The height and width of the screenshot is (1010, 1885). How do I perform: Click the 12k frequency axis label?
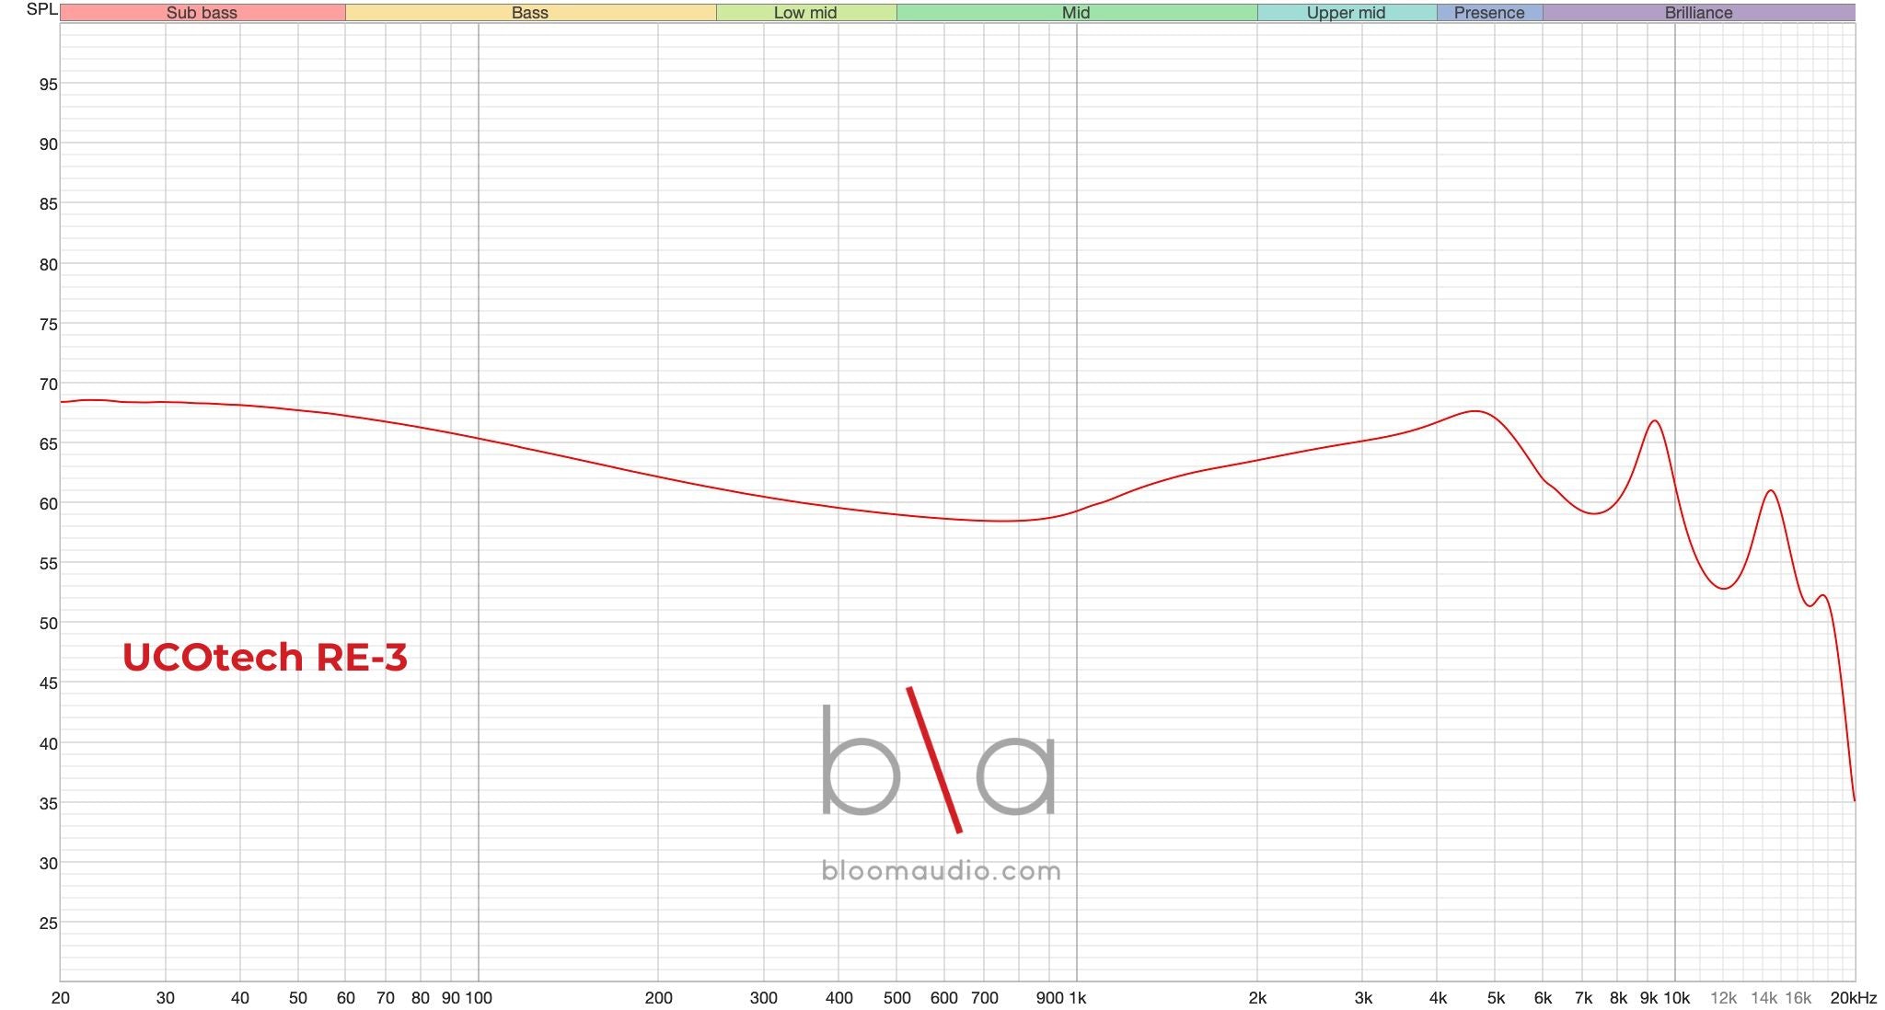tap(1723, 998)
